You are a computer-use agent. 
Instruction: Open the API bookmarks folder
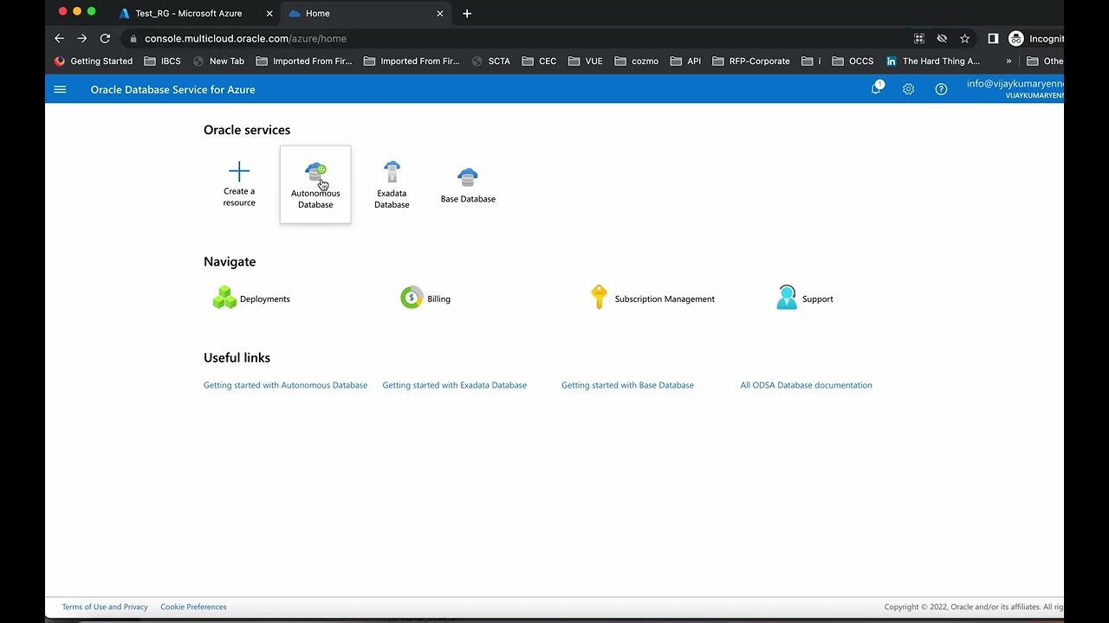684,61
